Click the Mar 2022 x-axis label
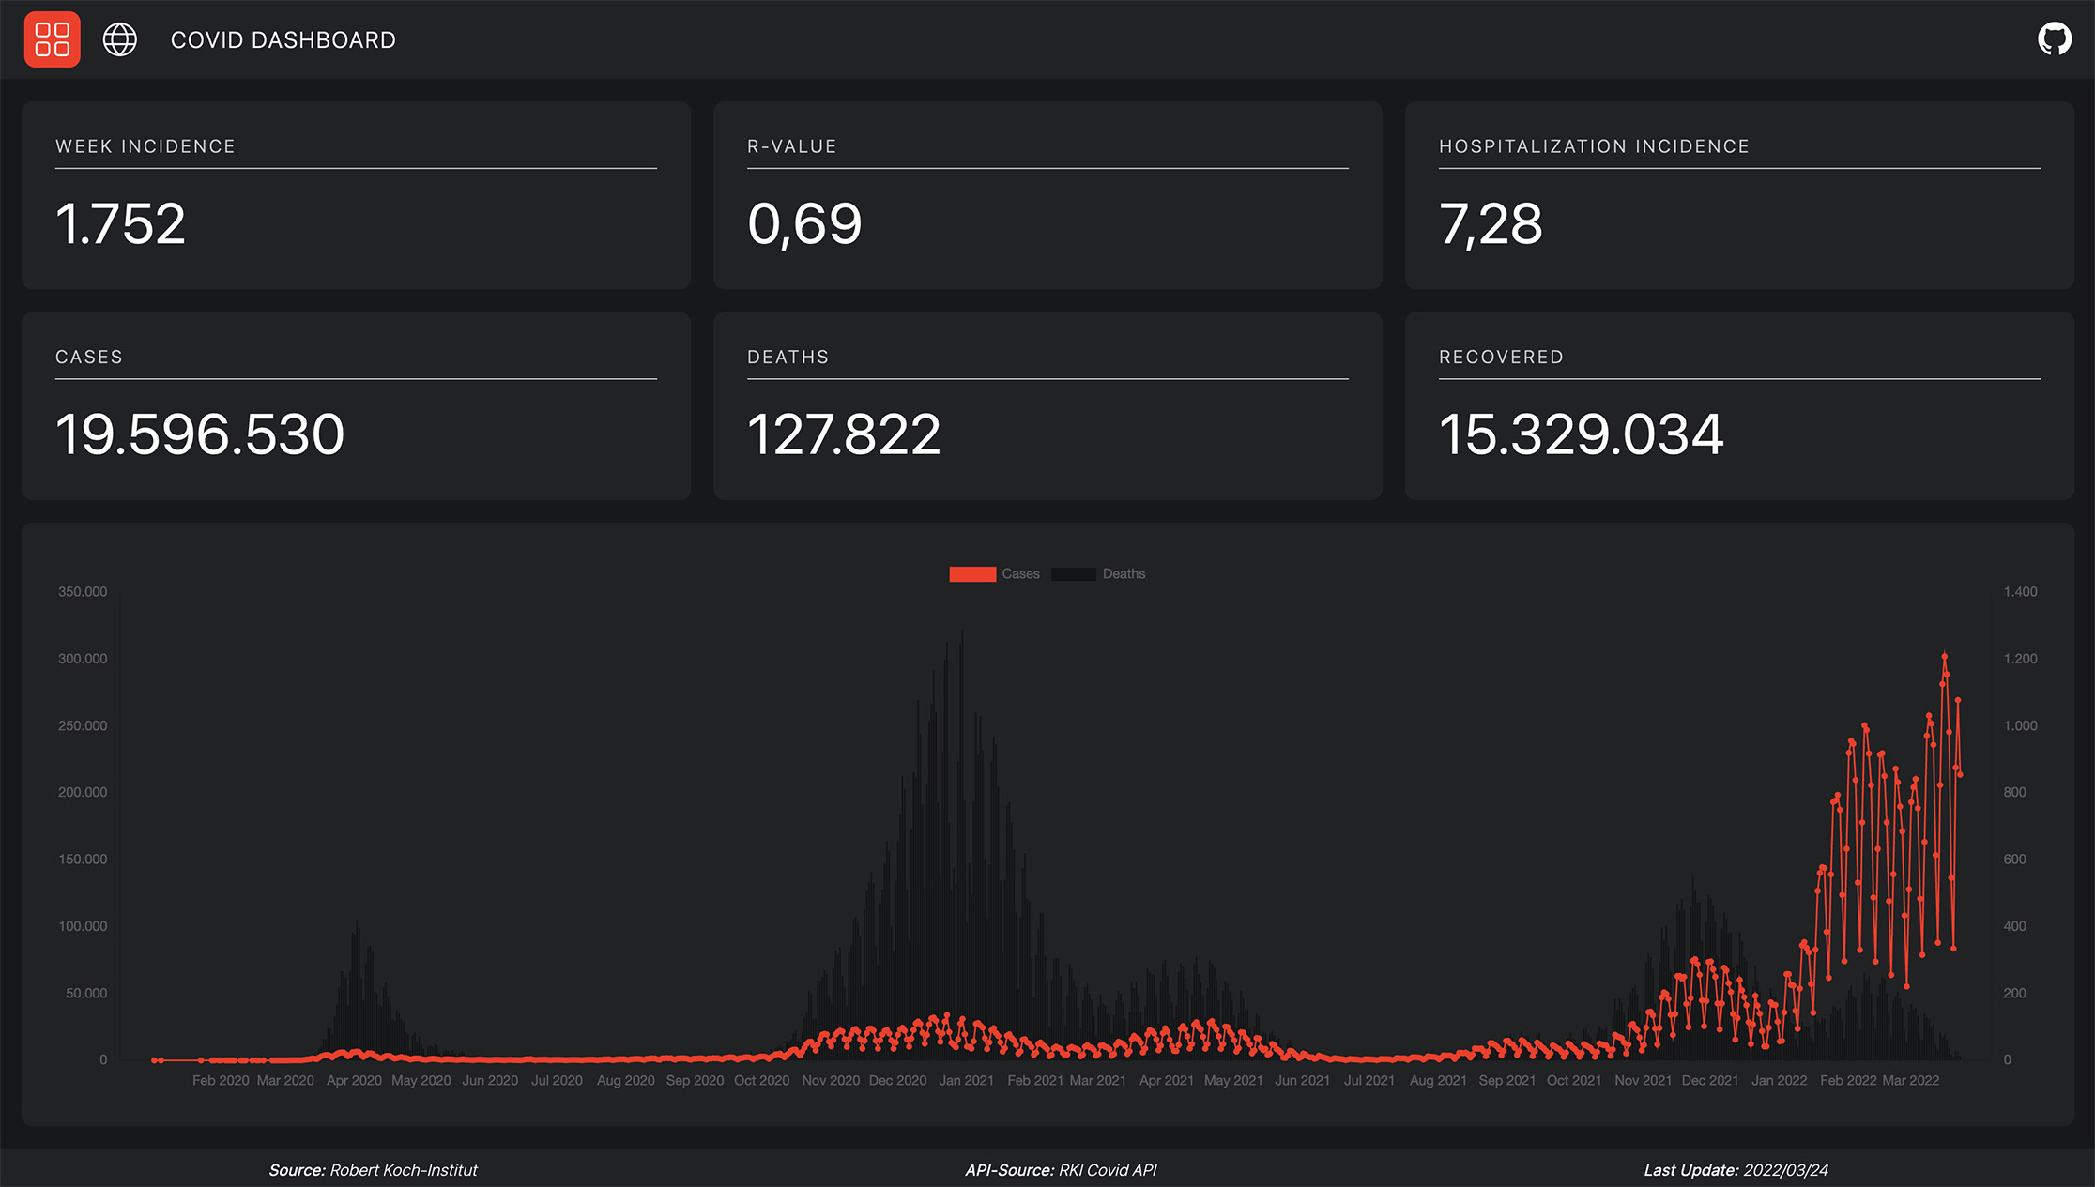The image size is (2095, 1187). point(1910,1081)
